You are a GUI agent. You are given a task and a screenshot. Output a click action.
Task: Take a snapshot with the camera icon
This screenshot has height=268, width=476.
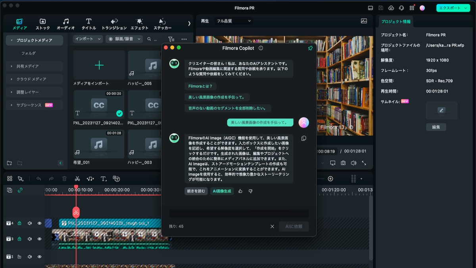pos(343,163)
